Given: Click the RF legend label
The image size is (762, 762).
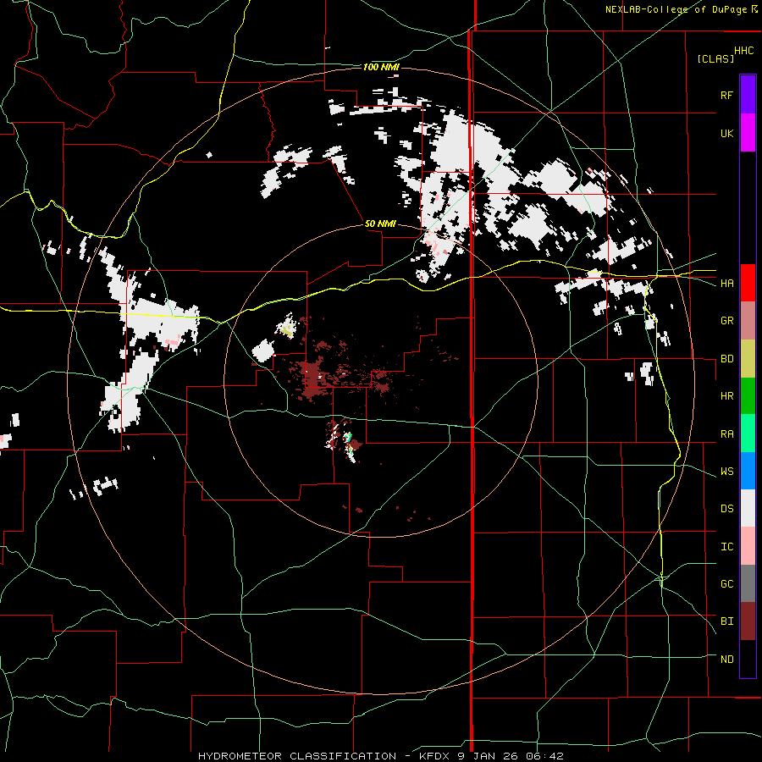Looking at the screenshot, I should click(x=726, y=95).
